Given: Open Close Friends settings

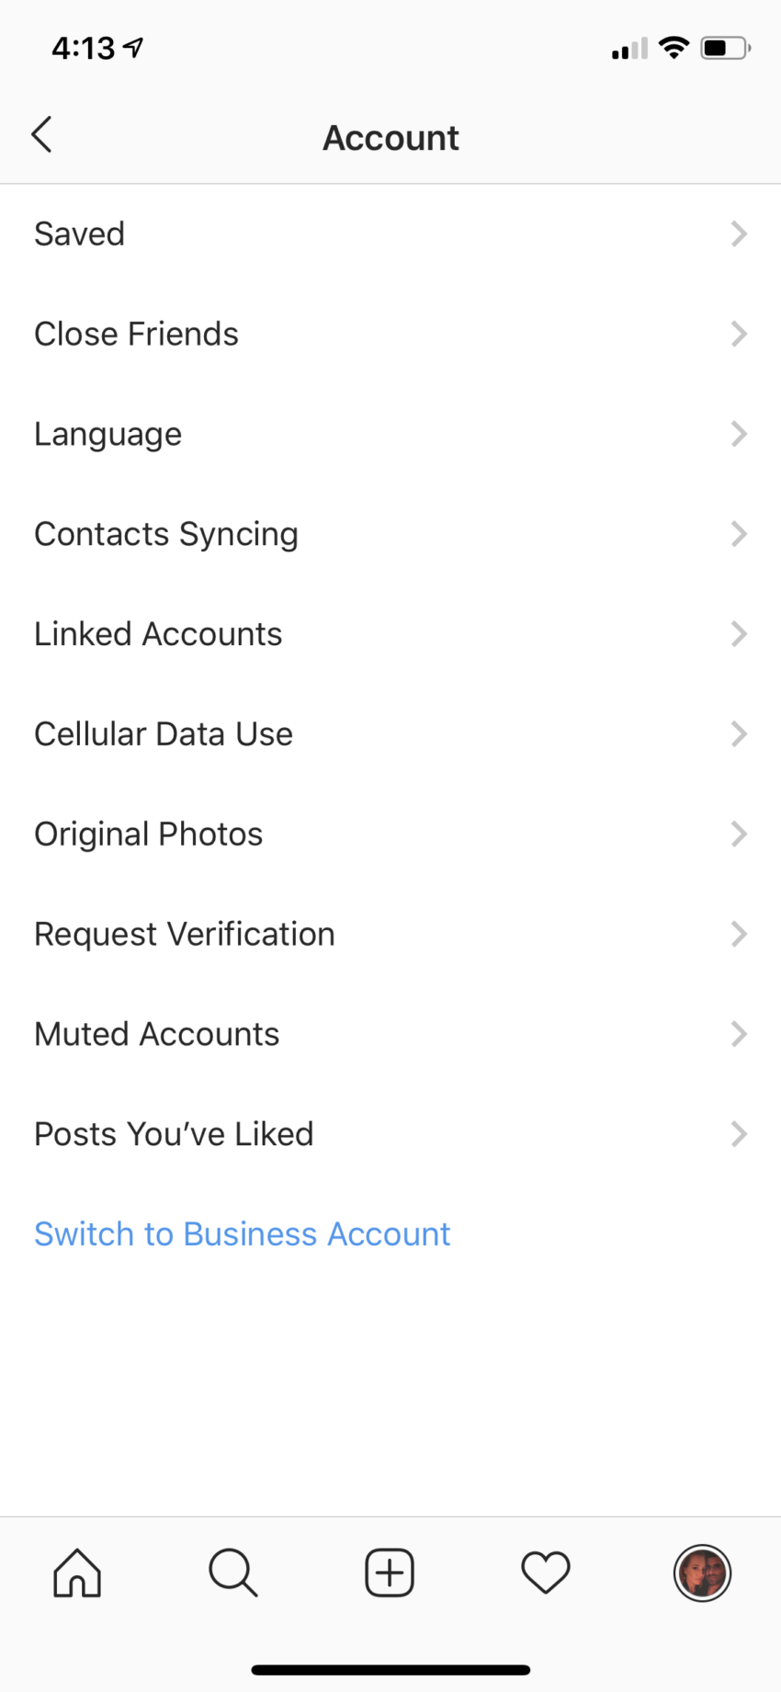Looking at the screenshot, I should [x=136, y=335].
